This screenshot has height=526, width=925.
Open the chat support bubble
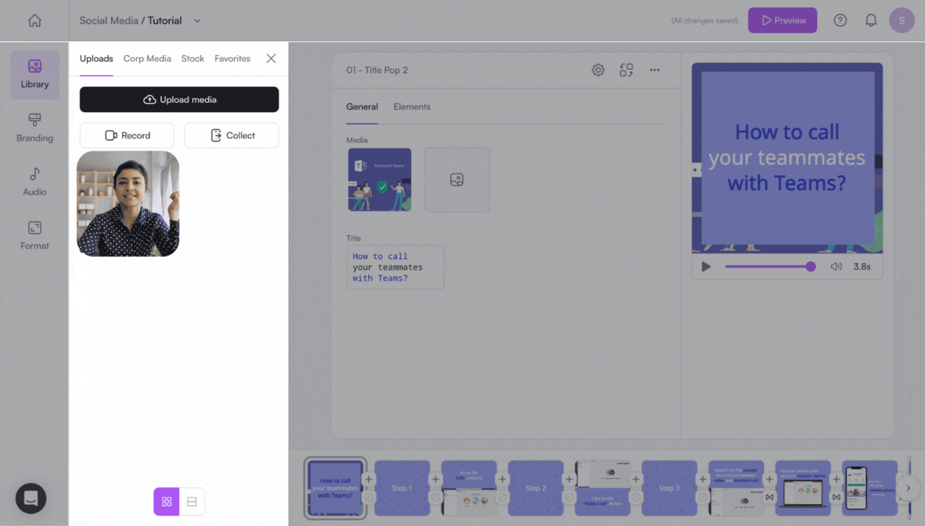click(x=31, y=498)
